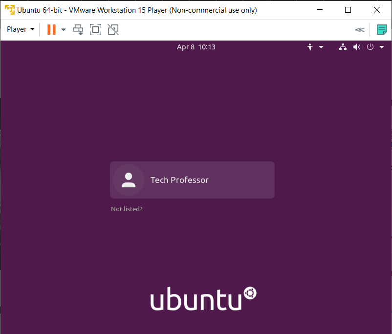Expand the system status dropdown arrow

click(x=382, y=47)
